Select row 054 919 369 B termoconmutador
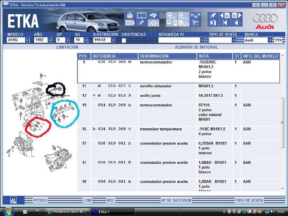 coord(179,114)
